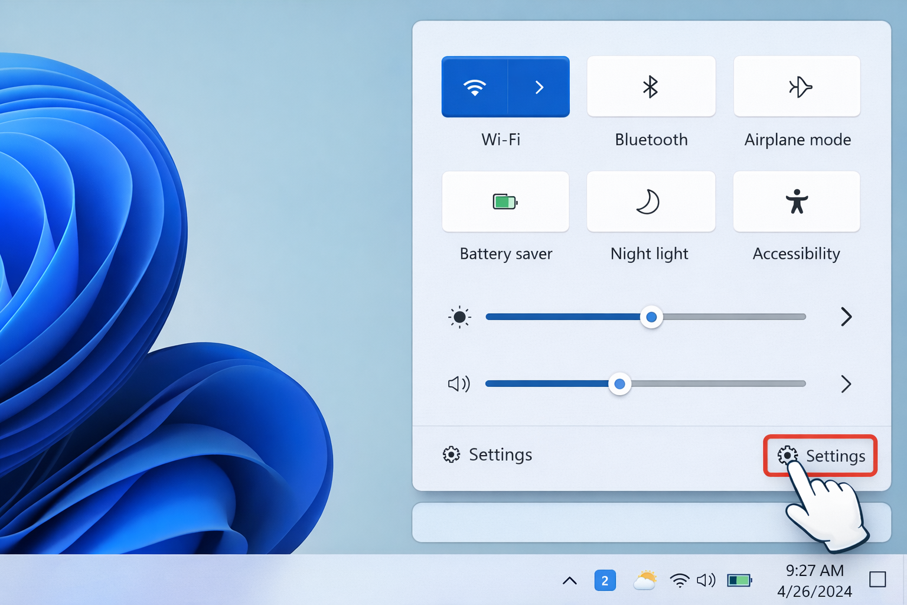This screenshot has width=907, height=605.
Task: Enable Bluetooth from the quick settings tile
Action: tap(651, 87)
